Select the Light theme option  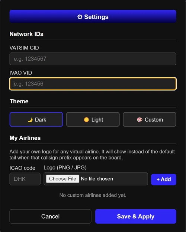(93, 119)
